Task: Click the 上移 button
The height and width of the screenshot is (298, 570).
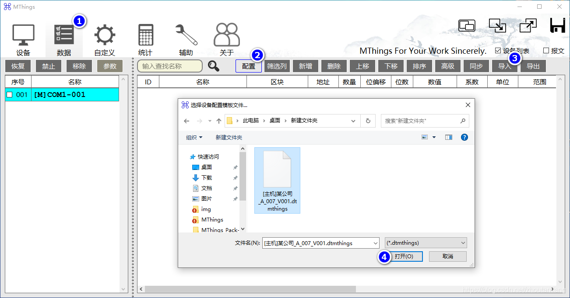Action: click(362, 66)
